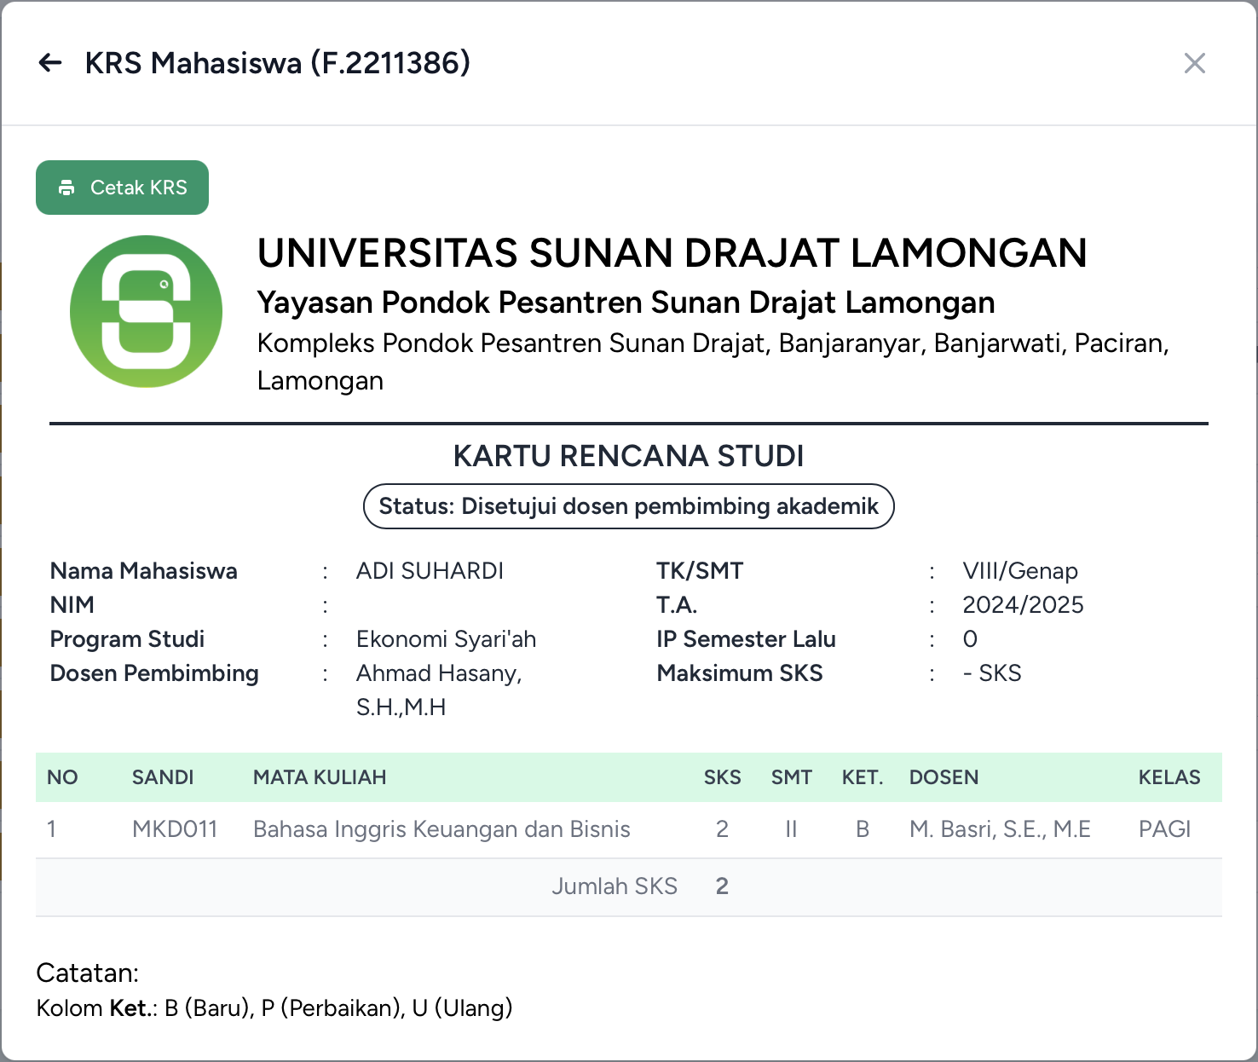This screenshot has width=1258, height=1062.
Task: Click the 'Program Studi' label
Action: (128, 639)
